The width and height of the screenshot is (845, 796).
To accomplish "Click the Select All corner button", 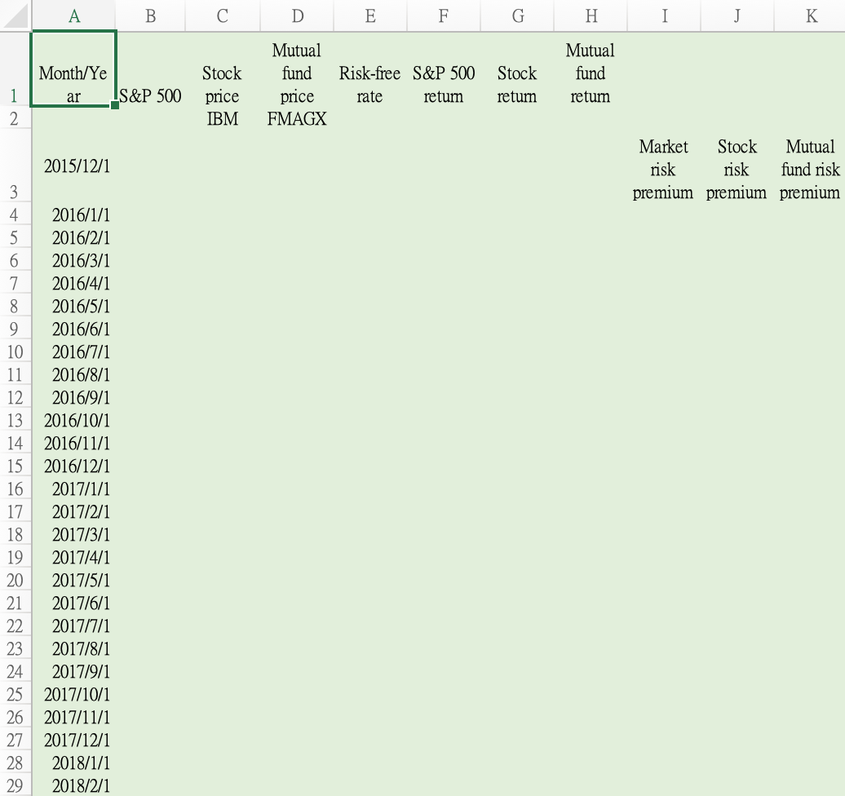I will coord(14,15).
